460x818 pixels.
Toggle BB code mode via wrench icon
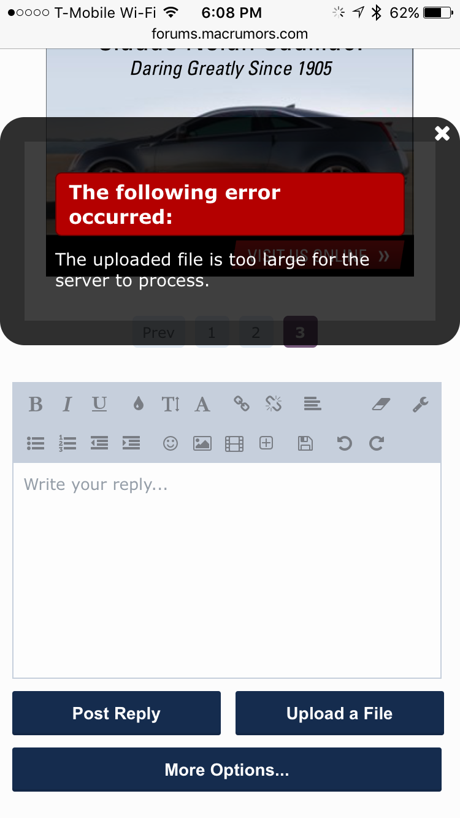pyautogui.click(x=420, y=404)
